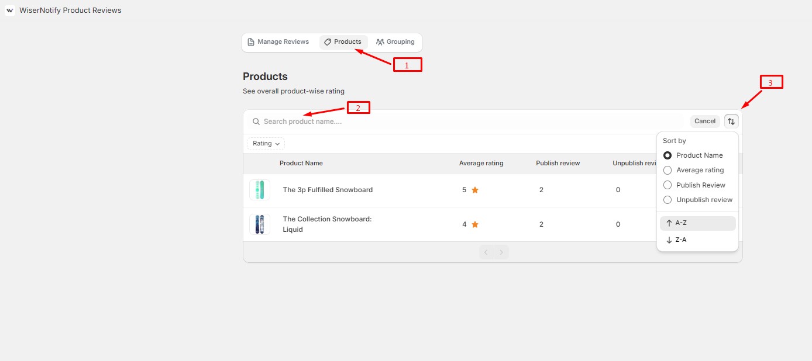Click the WiserNotify logo icon
812x361 pixels.
pyautogui.click(x=10, y=11)
